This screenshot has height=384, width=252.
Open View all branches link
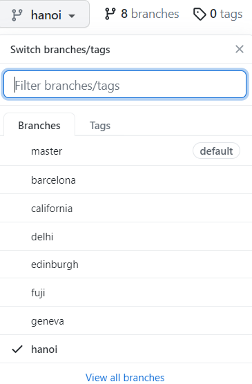coord(125,377)
